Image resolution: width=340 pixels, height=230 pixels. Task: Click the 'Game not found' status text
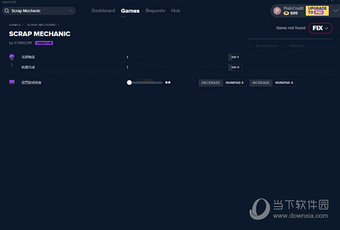[291, 28]
